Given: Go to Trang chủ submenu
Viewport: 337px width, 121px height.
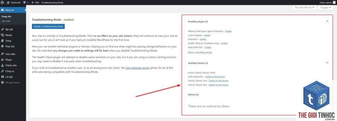Looking at the screenshot, I should tap(6, 16).
